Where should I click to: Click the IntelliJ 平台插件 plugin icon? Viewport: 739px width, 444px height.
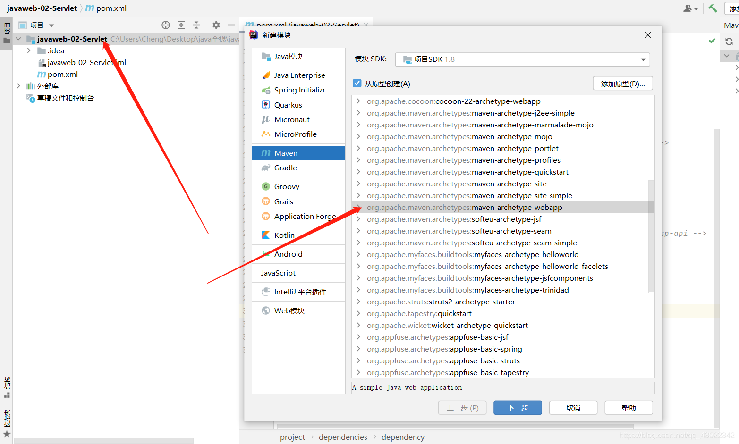pos(266,292)
